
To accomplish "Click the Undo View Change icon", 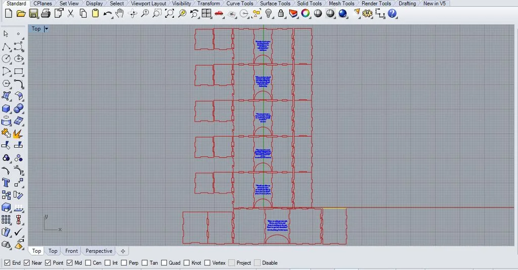I will (194, 14).
